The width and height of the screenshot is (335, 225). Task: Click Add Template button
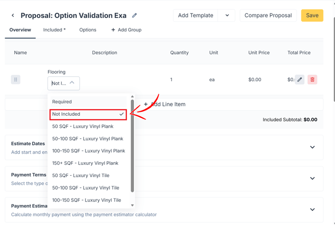pyautogui.click(x=195, y=15)
